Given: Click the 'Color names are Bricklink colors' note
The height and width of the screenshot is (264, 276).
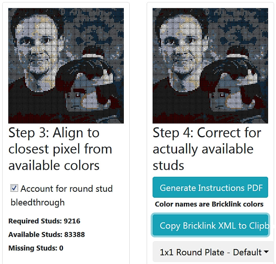Looking at the screenshot, I should tap(209, 204).
